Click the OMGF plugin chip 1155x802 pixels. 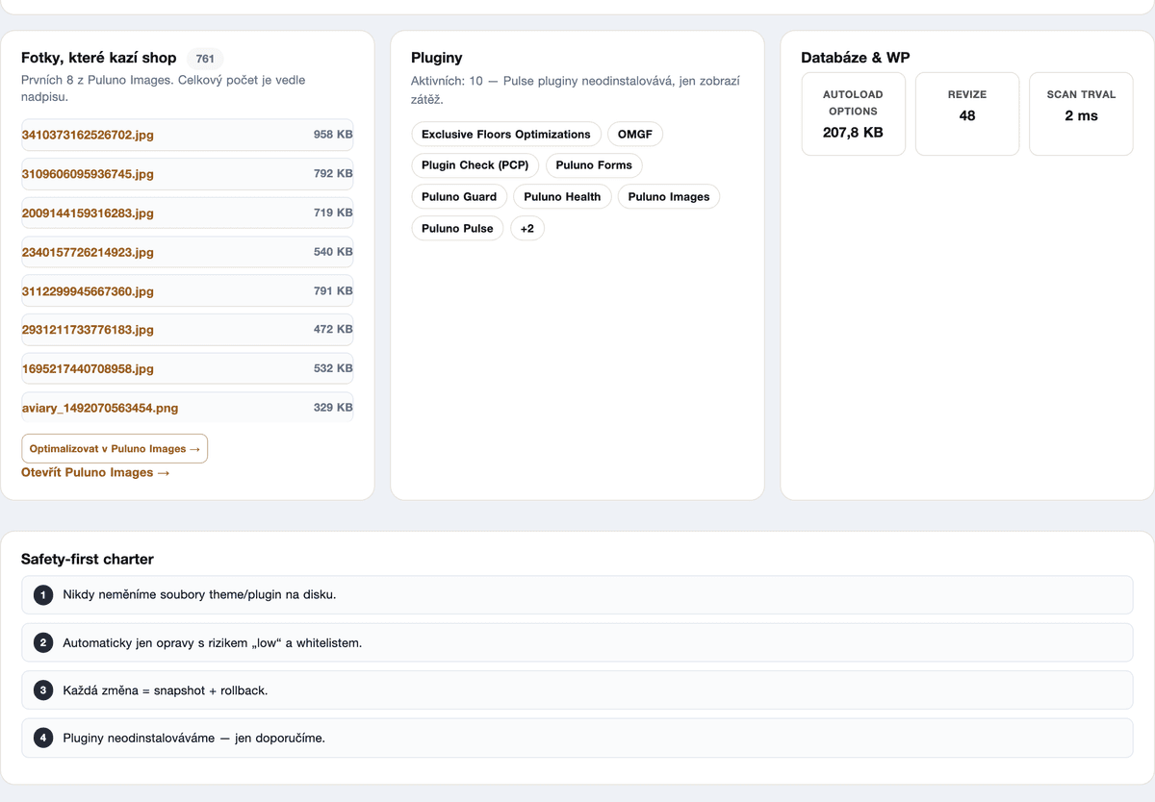(635, 134)
